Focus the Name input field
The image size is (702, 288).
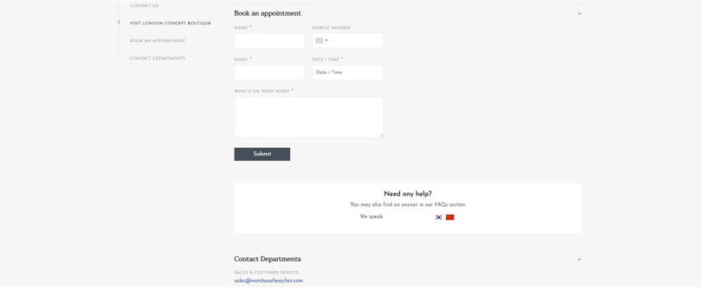coord(270,41)
